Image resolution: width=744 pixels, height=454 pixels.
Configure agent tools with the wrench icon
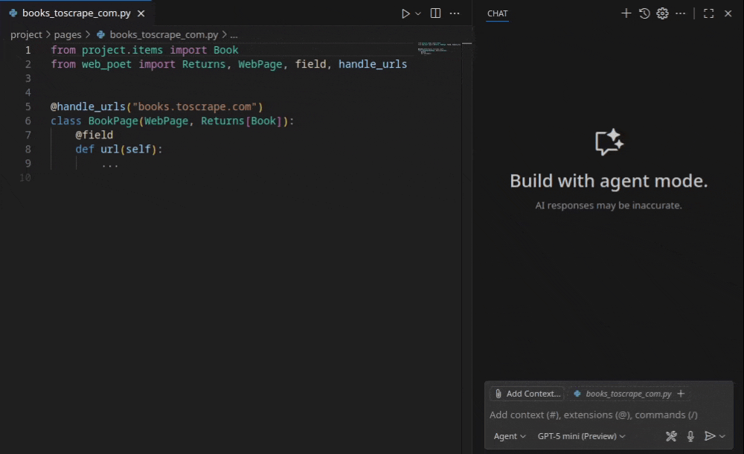670,436
